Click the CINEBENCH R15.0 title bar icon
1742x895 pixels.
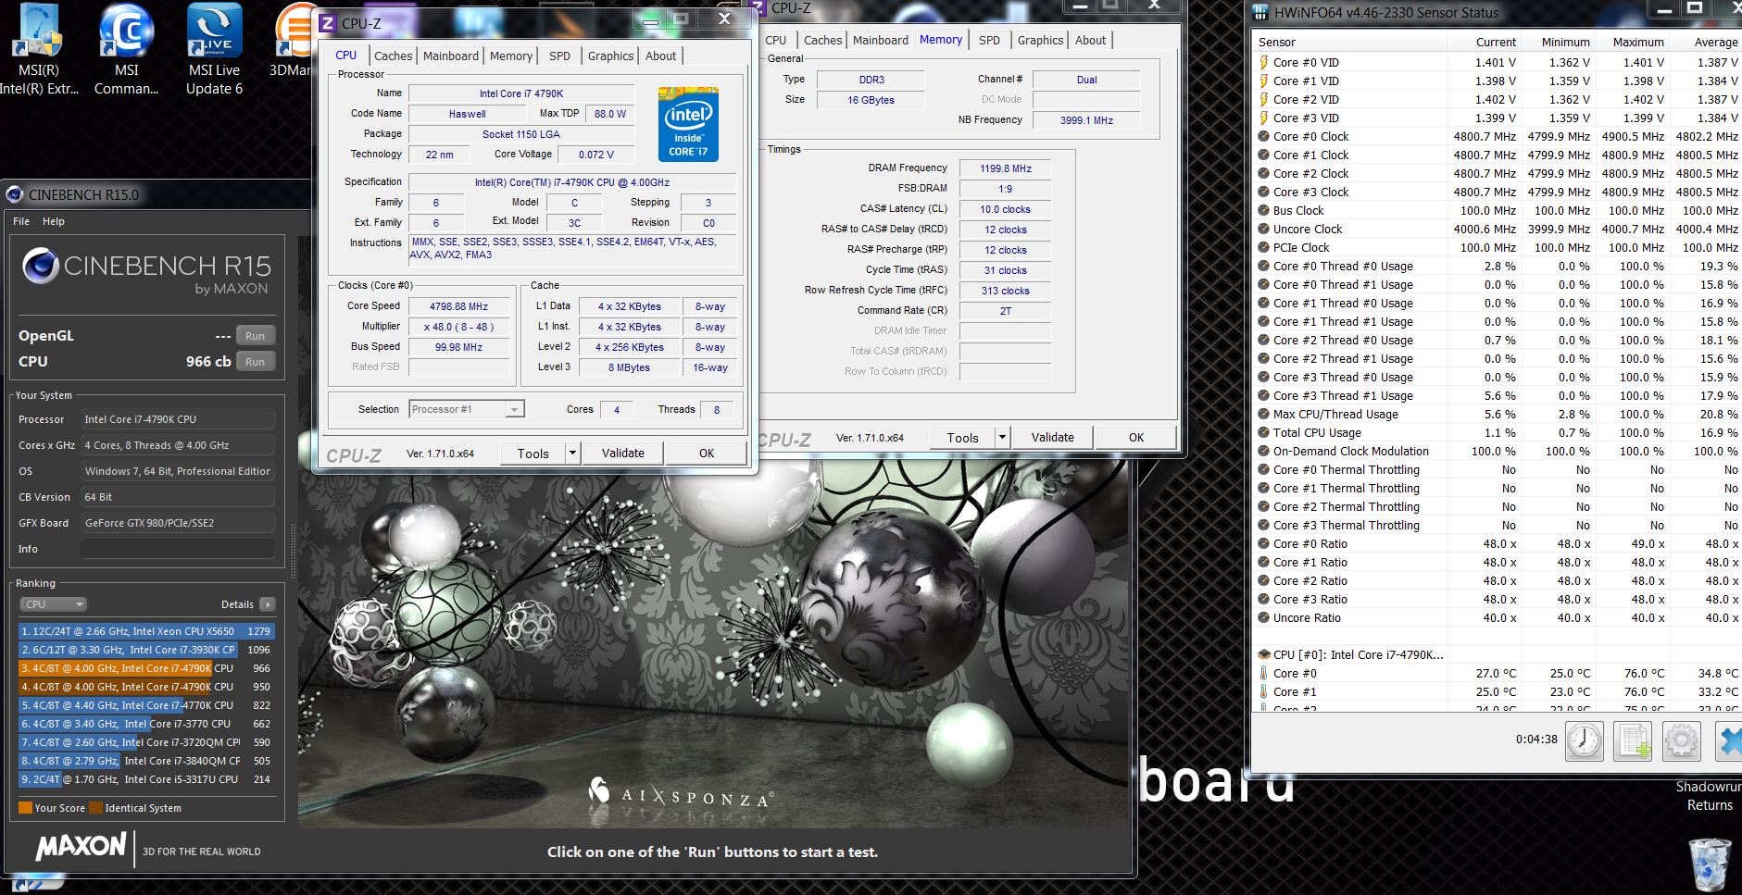pyautogui.click(x=15, y=194)
